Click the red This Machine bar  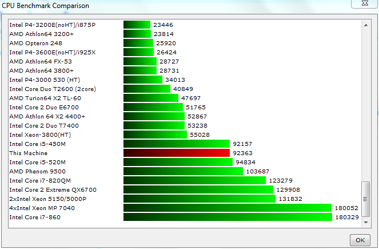177,153
